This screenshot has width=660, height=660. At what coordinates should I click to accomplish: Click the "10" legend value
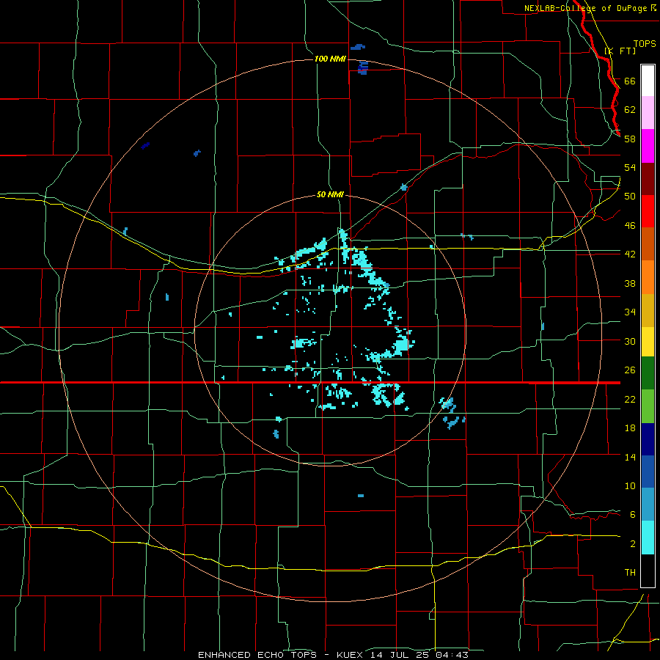pyautogui.click(x=630, y=485)
